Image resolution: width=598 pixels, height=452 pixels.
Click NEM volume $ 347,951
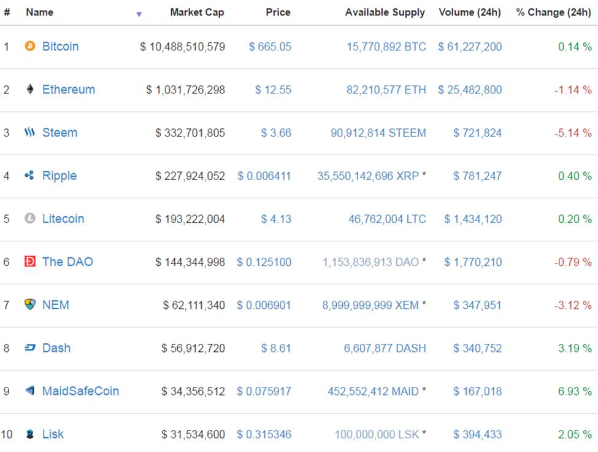click(x=478, y=305)
